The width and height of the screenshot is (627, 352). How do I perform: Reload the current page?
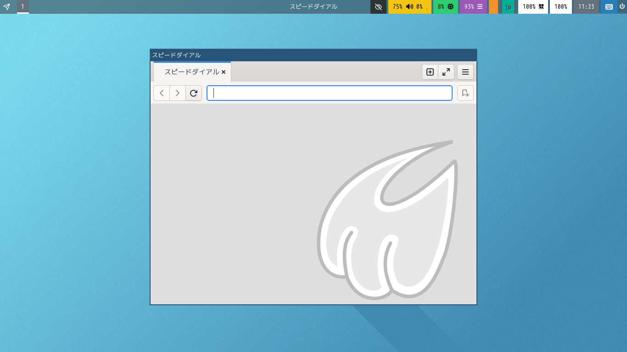coord(194,93)
